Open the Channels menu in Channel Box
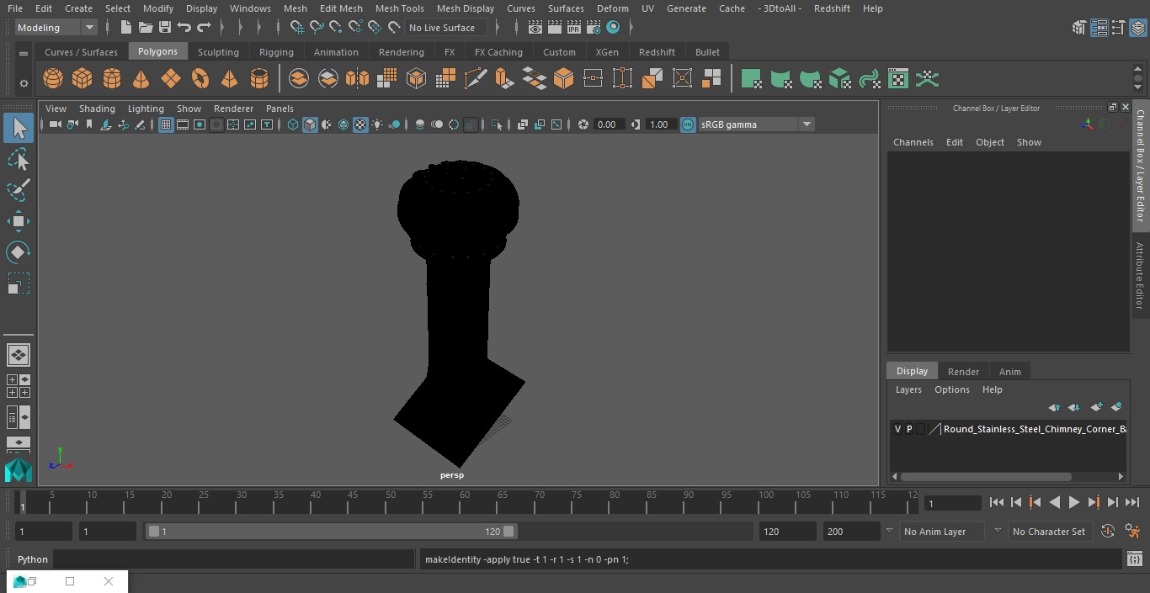The image size is (1150, 593). 913,142
